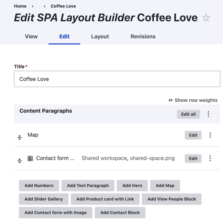The image size is (223, 223).
Task: Click the Add Hero button
Action: pos(132,185)
